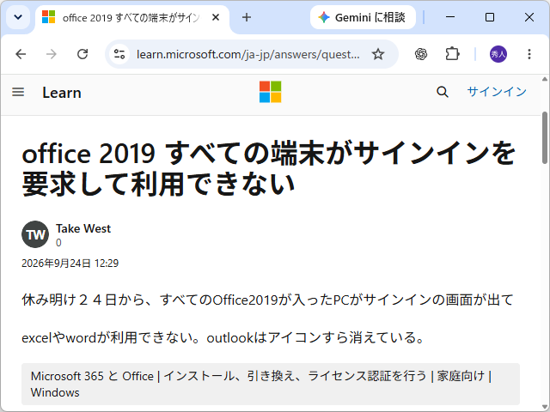Click the date 2026年9月24日 12:29
The image size is (550, 412).
tap(70, 264)
